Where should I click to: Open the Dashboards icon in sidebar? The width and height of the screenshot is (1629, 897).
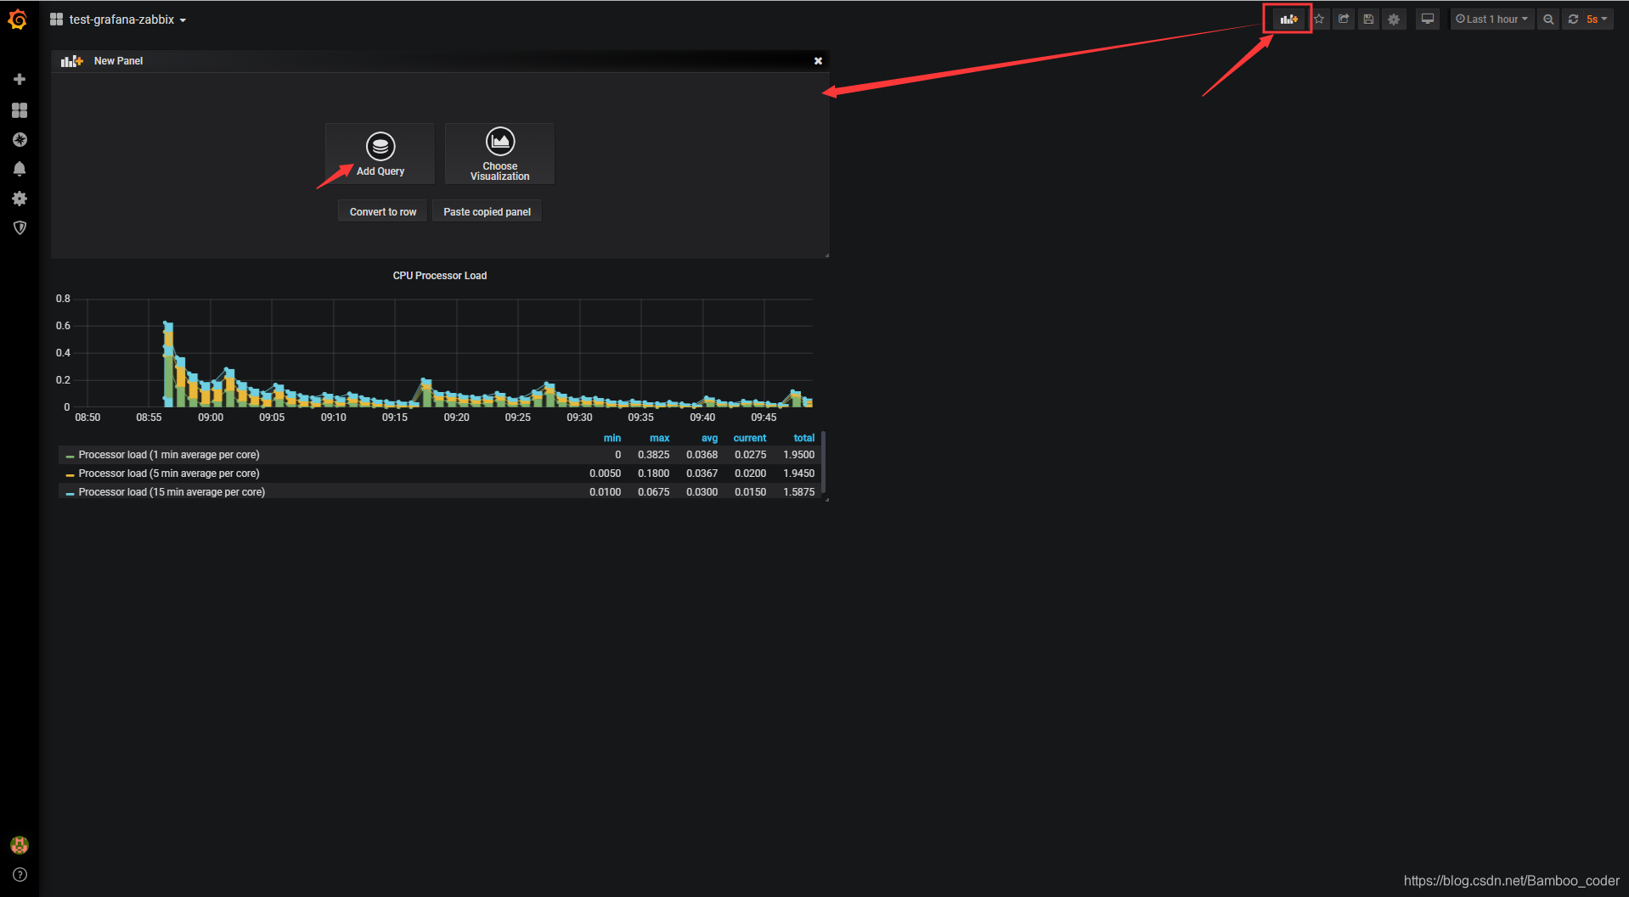click(x=20, y=110)
